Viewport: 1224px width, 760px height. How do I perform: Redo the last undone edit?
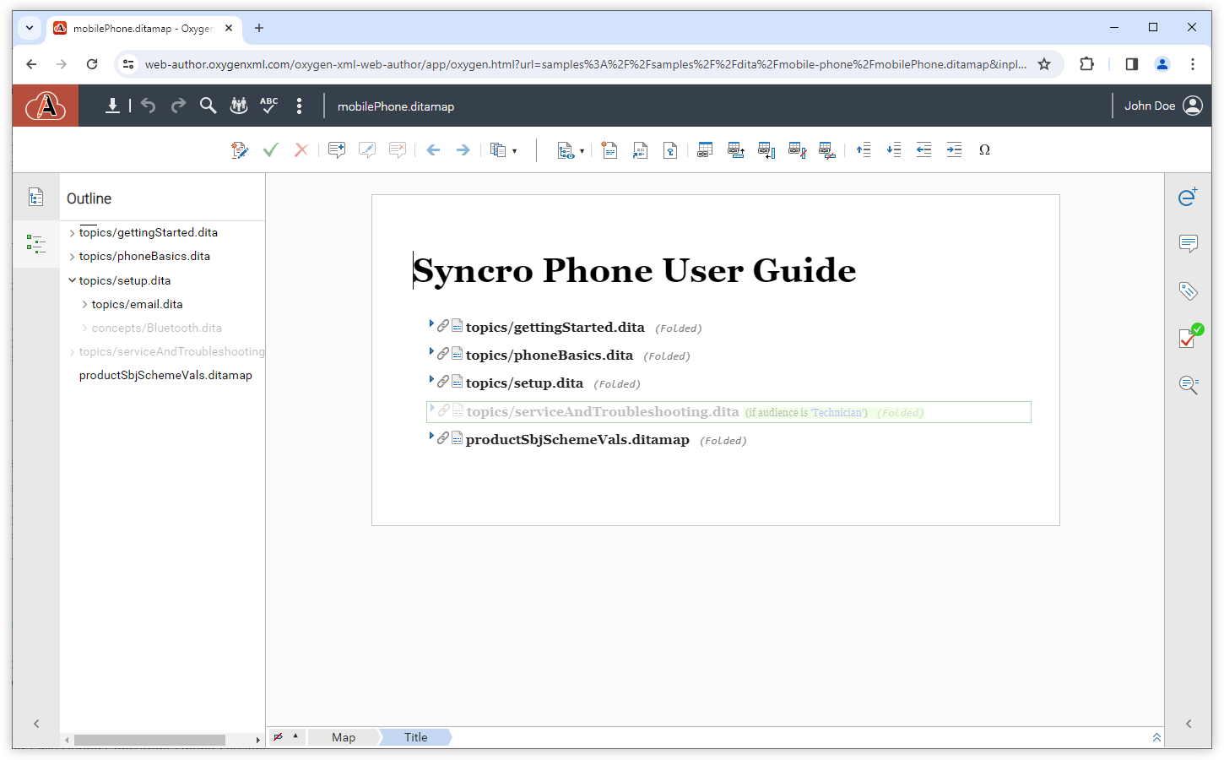[178, 106]
